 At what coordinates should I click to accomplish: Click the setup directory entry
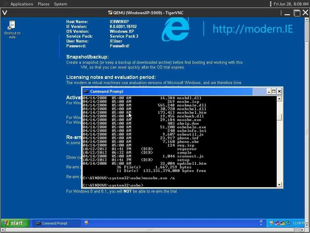183,160
